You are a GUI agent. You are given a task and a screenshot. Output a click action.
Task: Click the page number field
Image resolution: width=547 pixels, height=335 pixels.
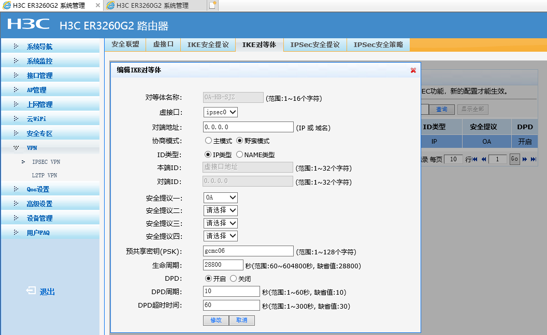(497, 159)
